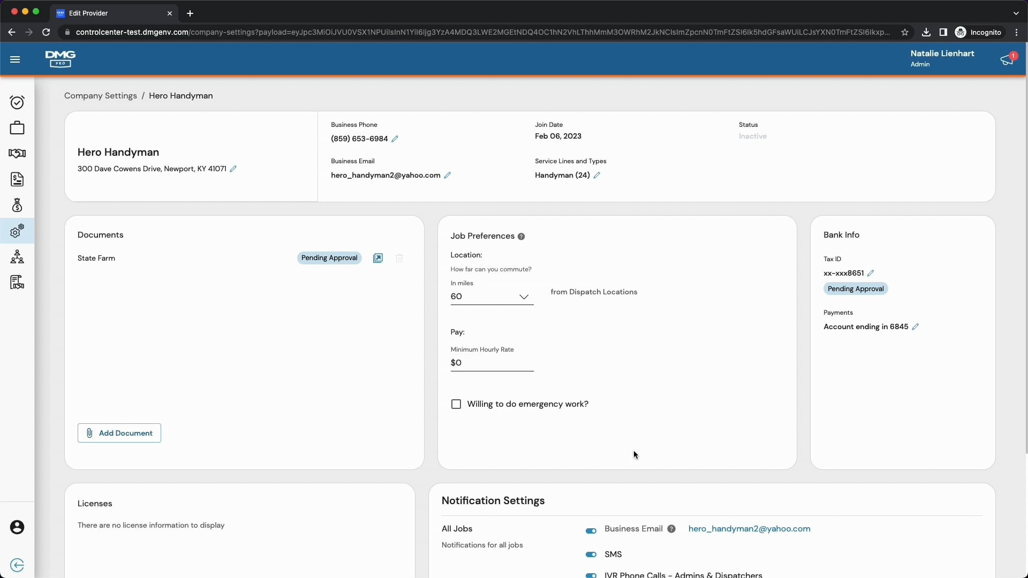
Task: Go to Company Settings breadcrumb
Action: 101,96
